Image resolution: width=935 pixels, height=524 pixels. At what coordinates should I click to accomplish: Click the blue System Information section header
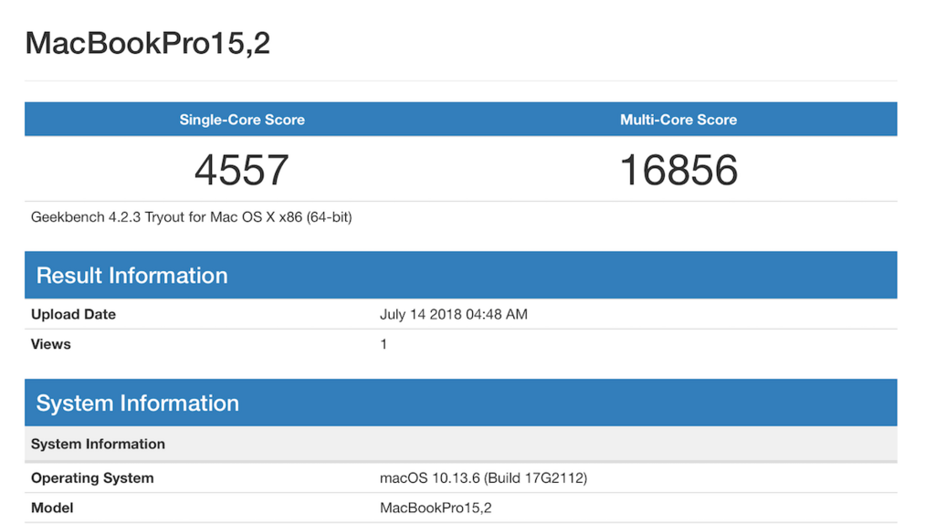(x=461, y=403)
